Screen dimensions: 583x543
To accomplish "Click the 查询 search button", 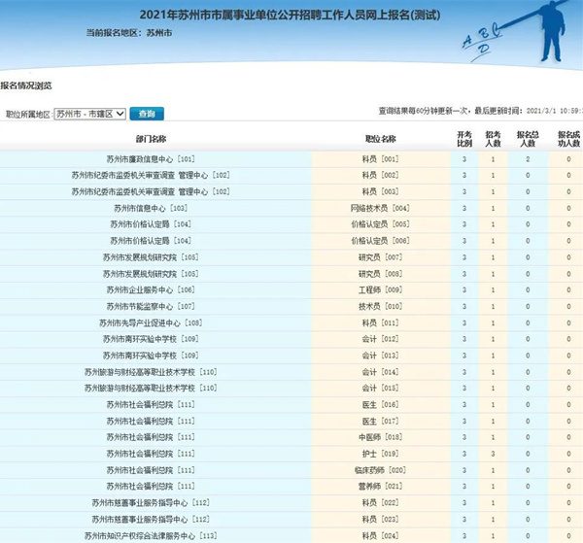I will [x=147, y=114].
